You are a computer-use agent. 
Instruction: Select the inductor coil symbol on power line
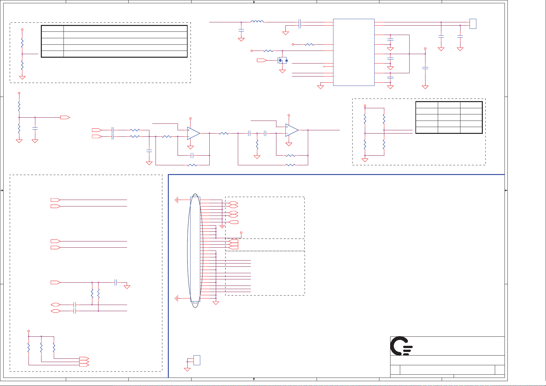pyautogui.click(x=257, y=22)
